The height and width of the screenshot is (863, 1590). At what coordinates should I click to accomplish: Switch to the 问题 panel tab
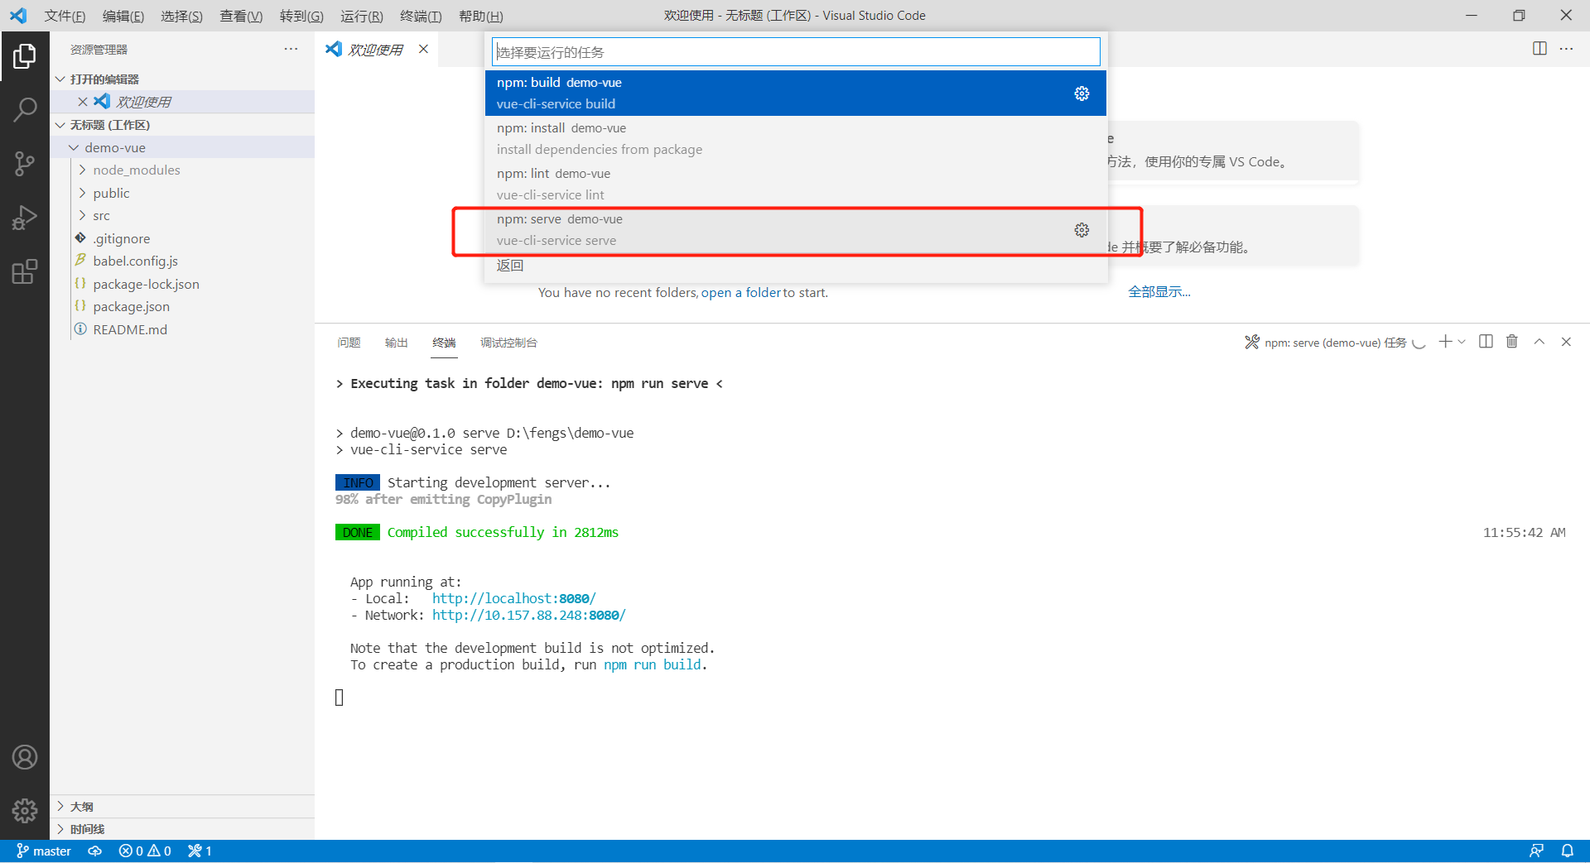click(349, 343)
